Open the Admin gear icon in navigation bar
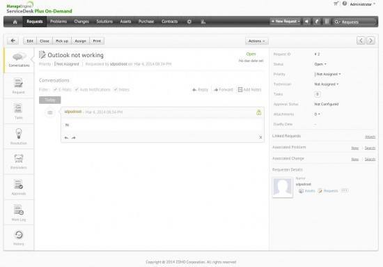 tap(189, 22)
